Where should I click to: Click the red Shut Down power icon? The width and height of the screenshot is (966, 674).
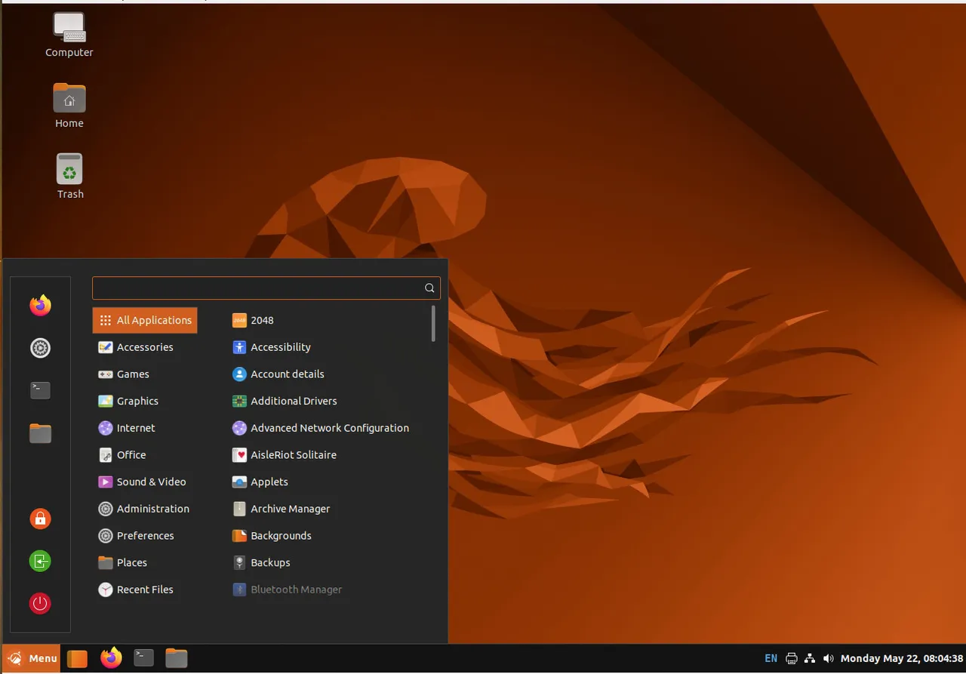(40, 604)
